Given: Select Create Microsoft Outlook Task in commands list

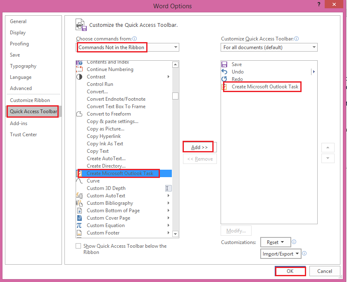Looking at the screenshot, I should pos(124,173).
